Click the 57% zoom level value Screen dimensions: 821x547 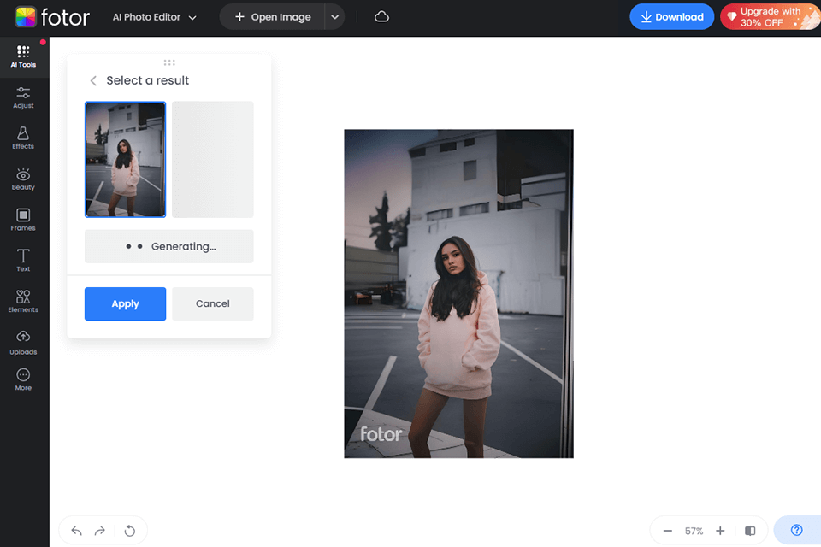(694, 531)
